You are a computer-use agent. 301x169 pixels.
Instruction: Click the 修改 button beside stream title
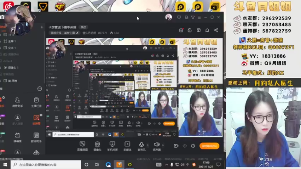tap(83, 27)
